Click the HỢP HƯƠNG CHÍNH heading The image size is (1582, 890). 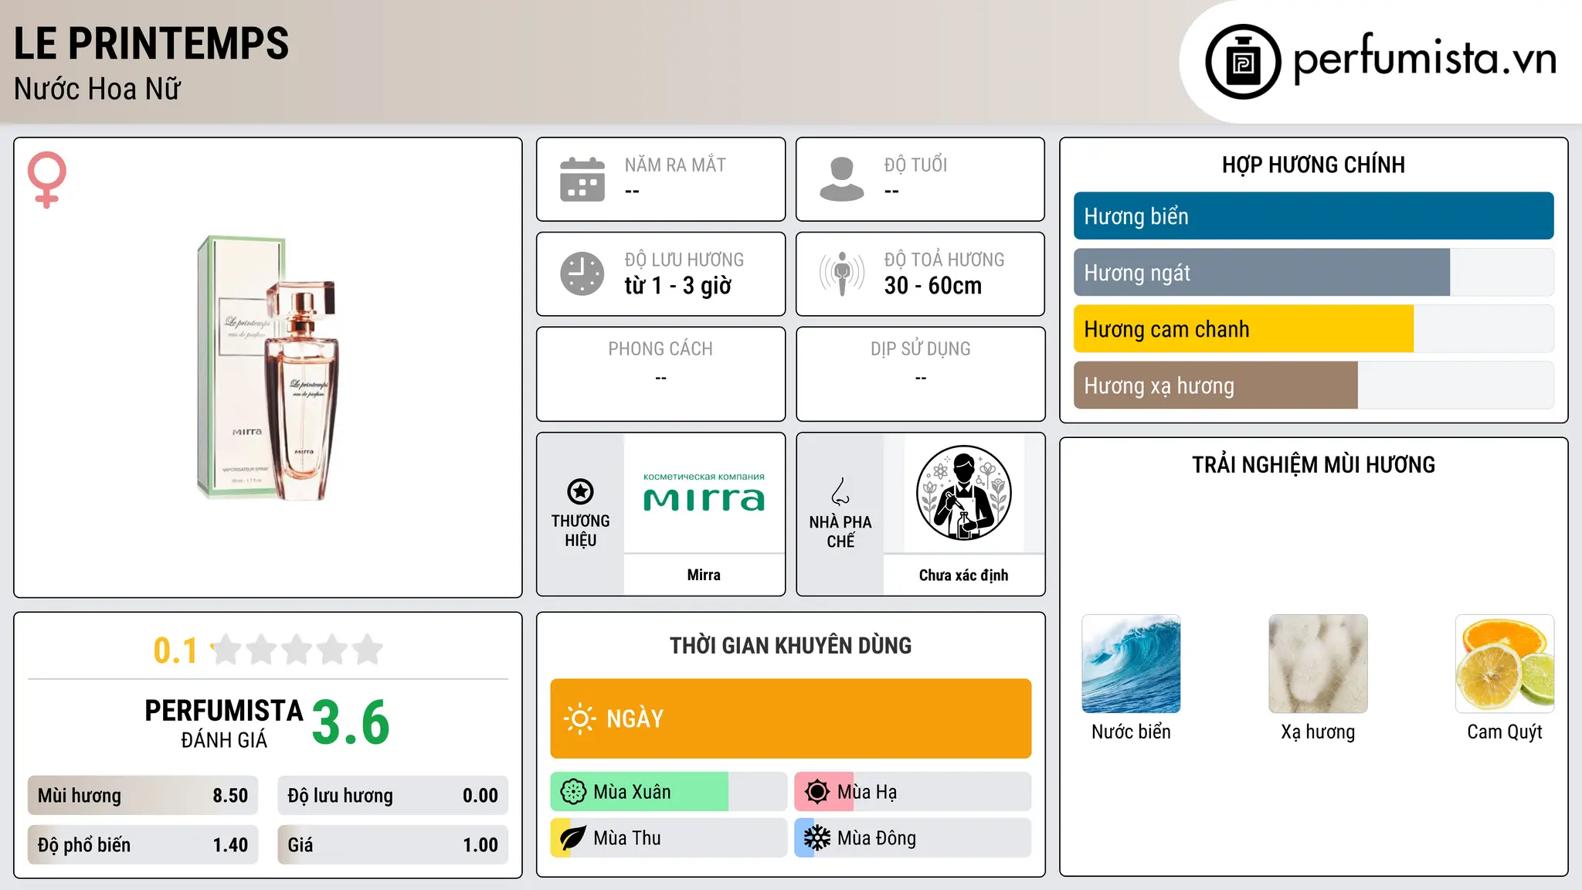[1314, 165]
